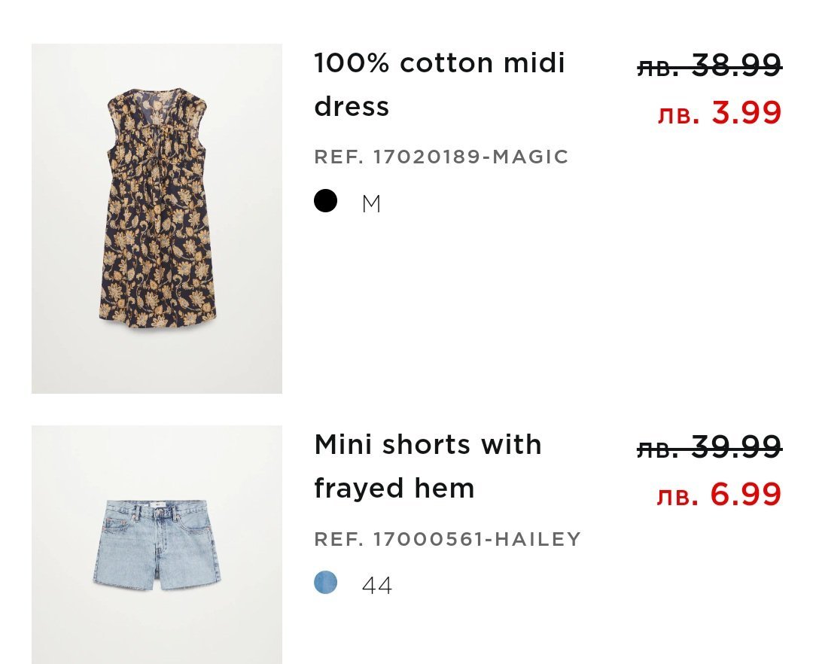Click 'frayed hem' in the shorts title
Image resolution: width=813 pixels, height=664 pixels.
coord(394,489)
